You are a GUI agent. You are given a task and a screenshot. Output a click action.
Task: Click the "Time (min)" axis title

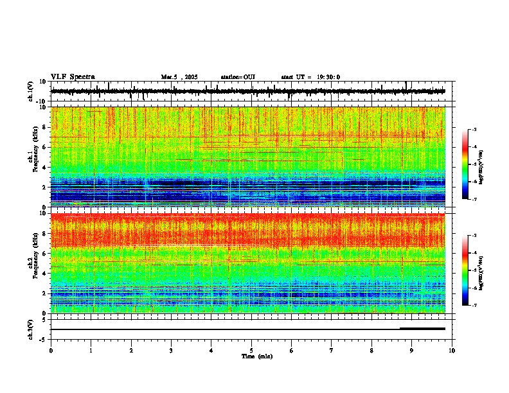257,356
